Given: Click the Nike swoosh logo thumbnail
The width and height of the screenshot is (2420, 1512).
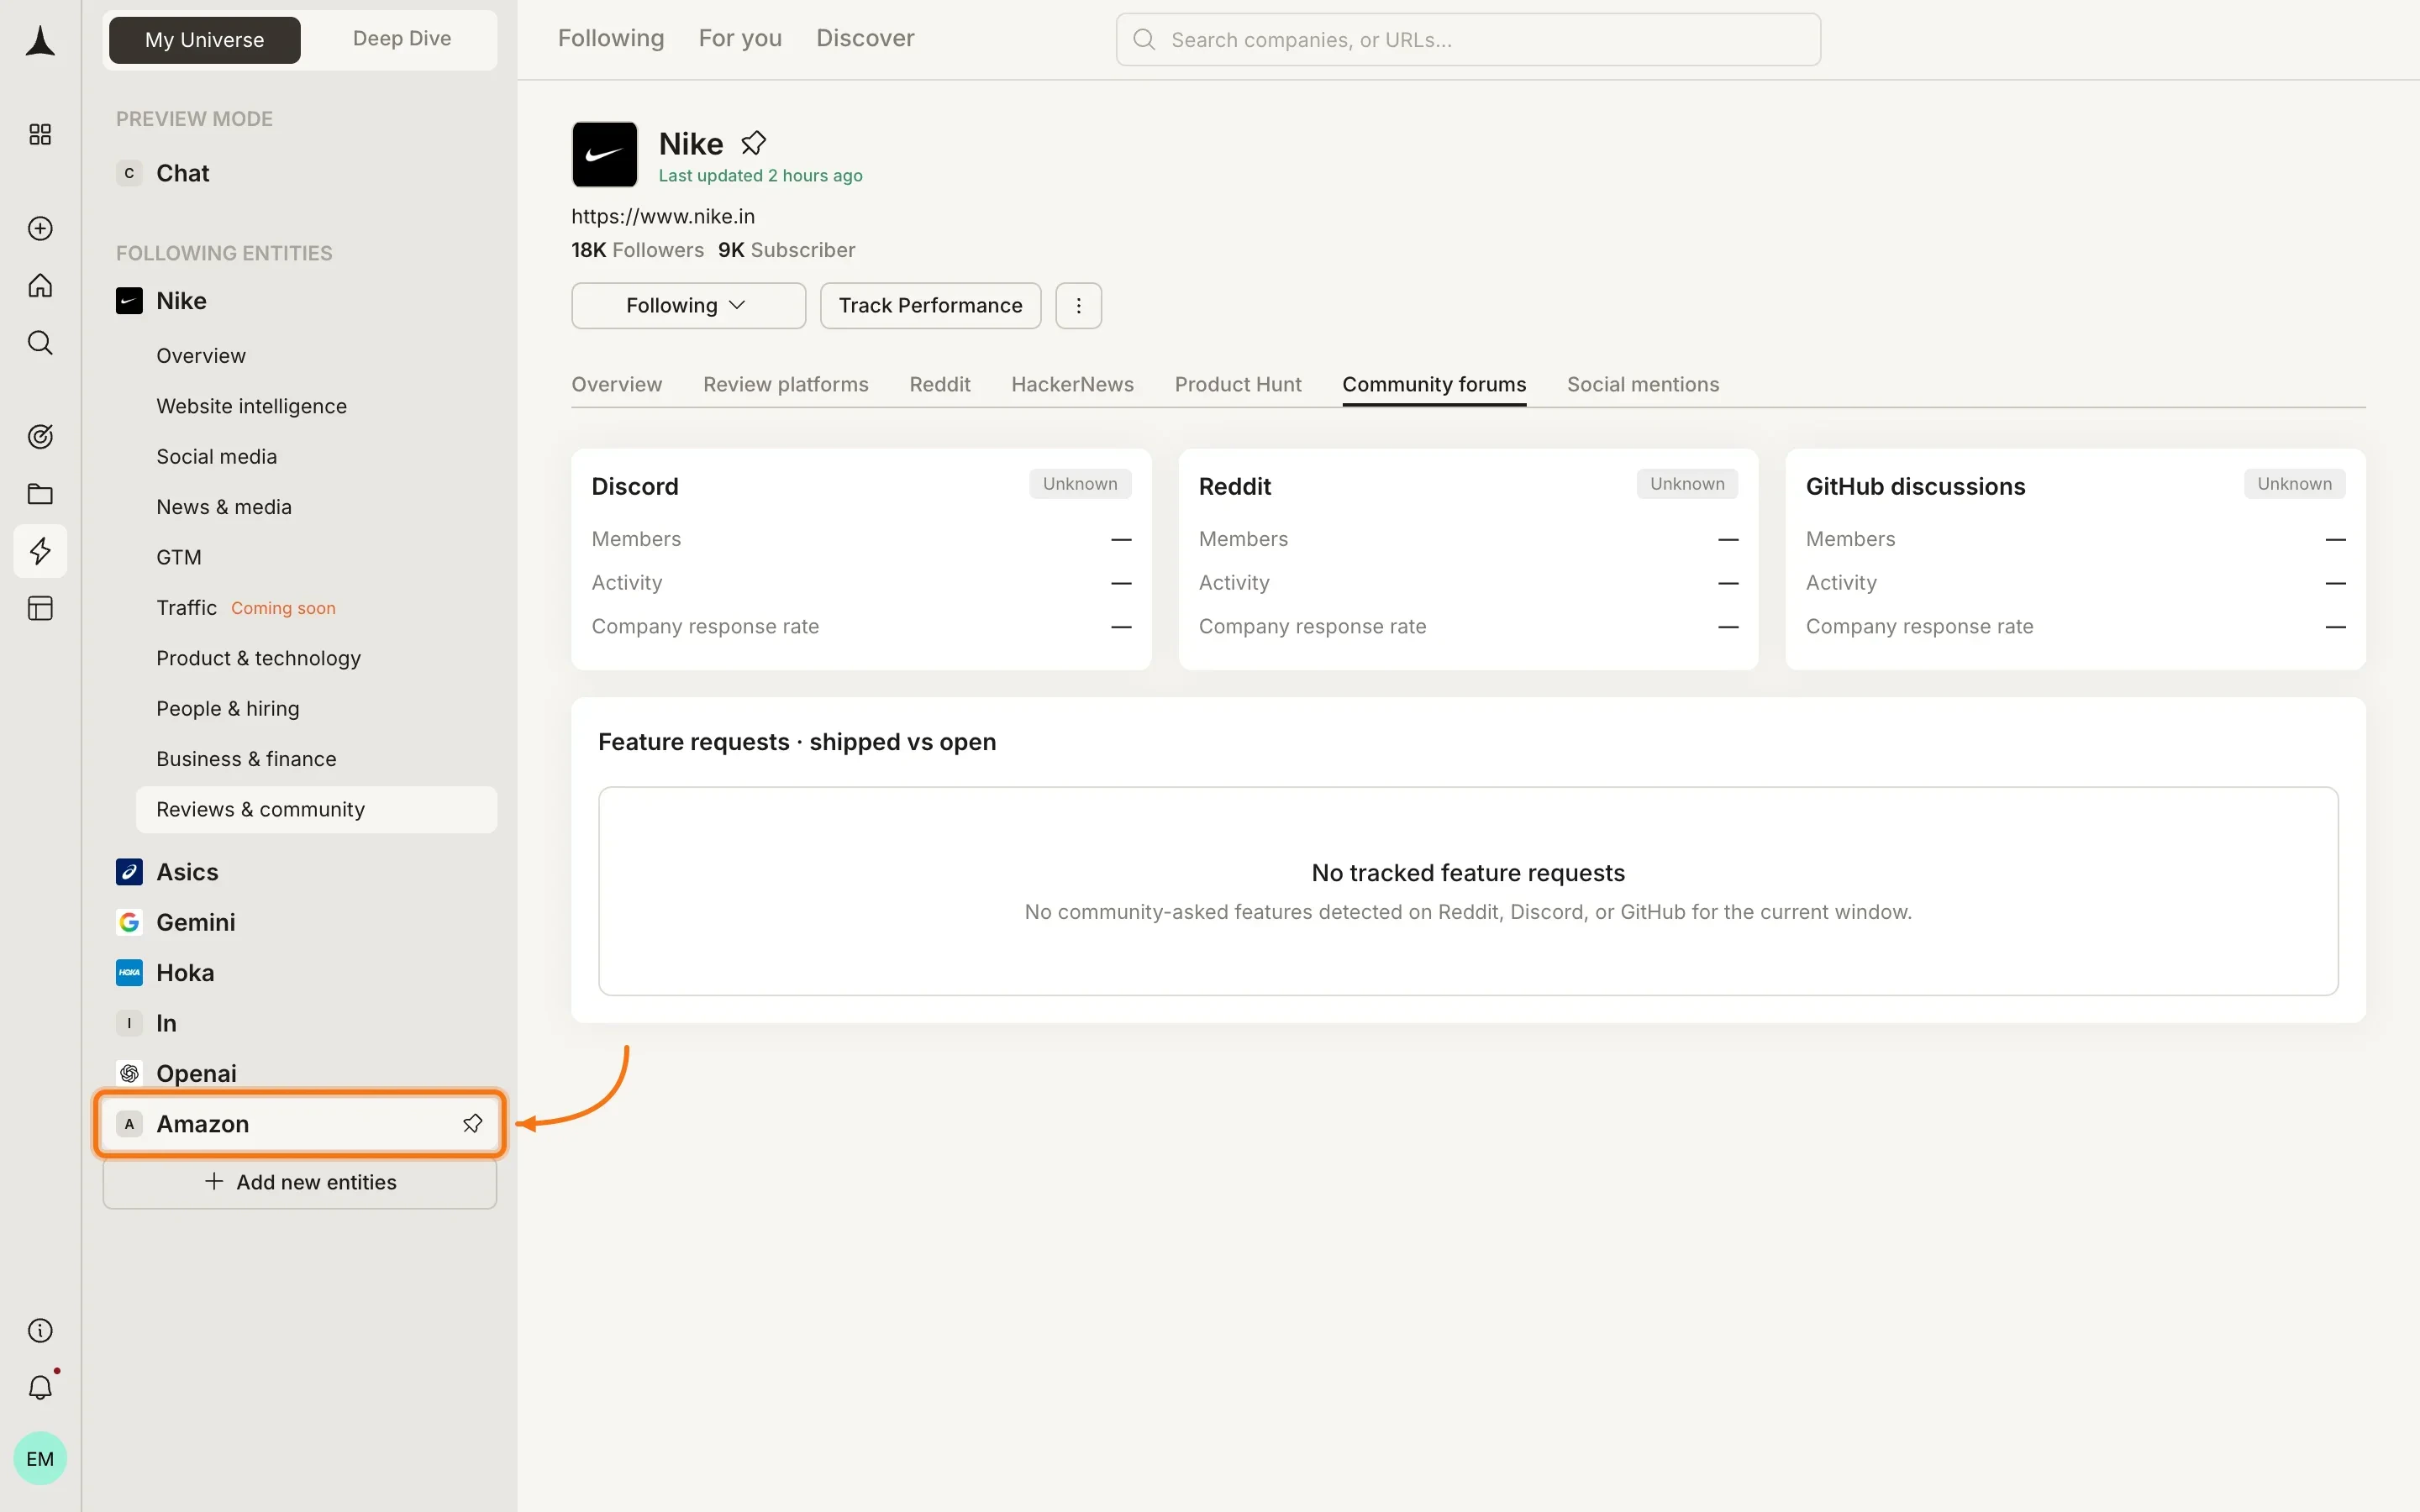Looking at the screenshot, I should [x=604, y=154].
